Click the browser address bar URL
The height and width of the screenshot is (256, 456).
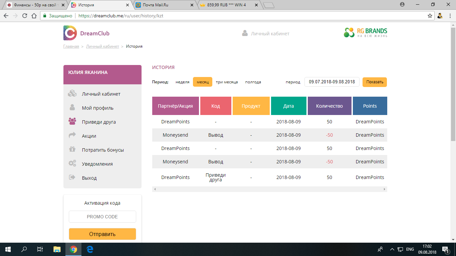(121, 16)
